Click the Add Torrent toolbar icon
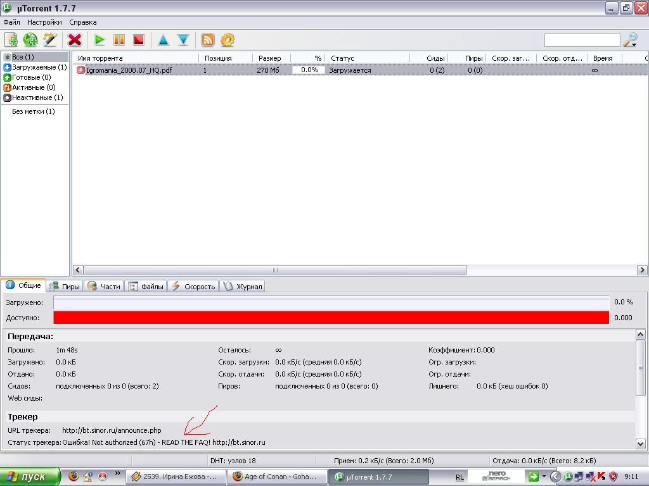 pos(11,40)
